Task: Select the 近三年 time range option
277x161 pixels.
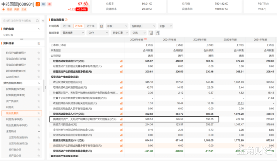Action: pyautogui.click(x=67, y=26)
